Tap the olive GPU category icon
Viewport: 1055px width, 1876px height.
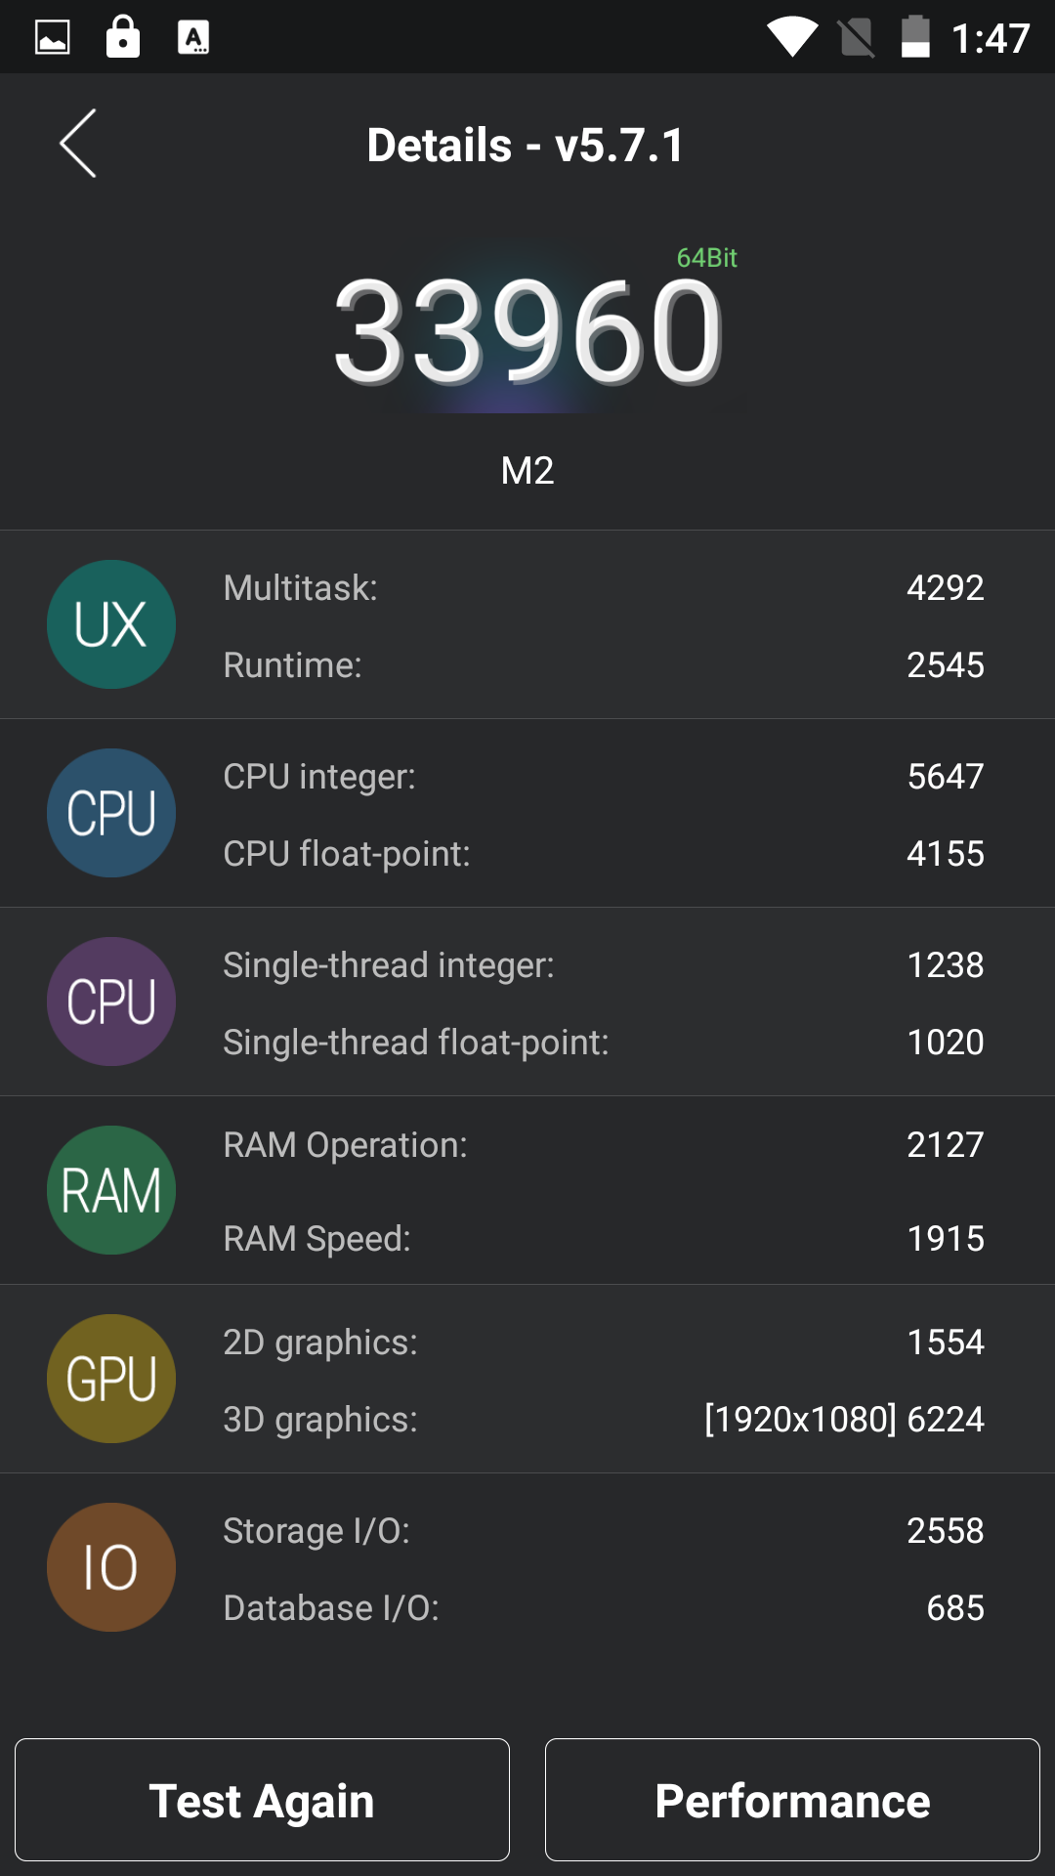click(111, 1379)
